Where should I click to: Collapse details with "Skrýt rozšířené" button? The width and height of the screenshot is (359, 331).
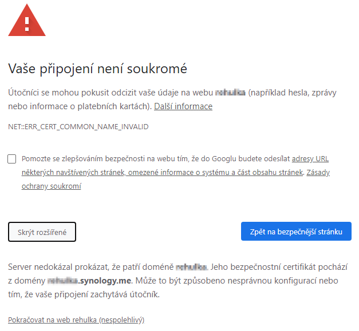pos(42,232)
